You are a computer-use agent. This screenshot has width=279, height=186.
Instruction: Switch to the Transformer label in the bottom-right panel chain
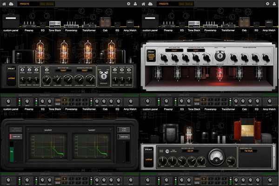[x=231, y=109]
